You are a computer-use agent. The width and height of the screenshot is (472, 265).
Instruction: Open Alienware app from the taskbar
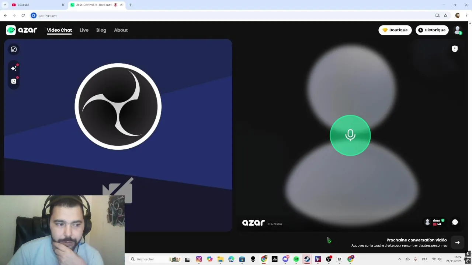(x=253, y=259)
